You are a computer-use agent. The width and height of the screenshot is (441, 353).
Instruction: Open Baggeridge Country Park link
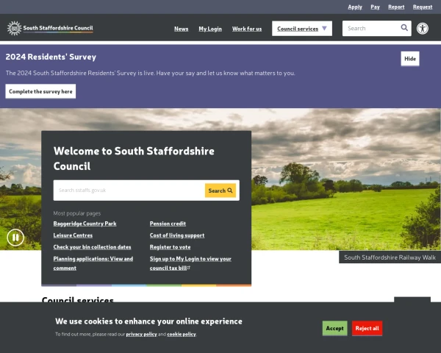coord(85,224)
